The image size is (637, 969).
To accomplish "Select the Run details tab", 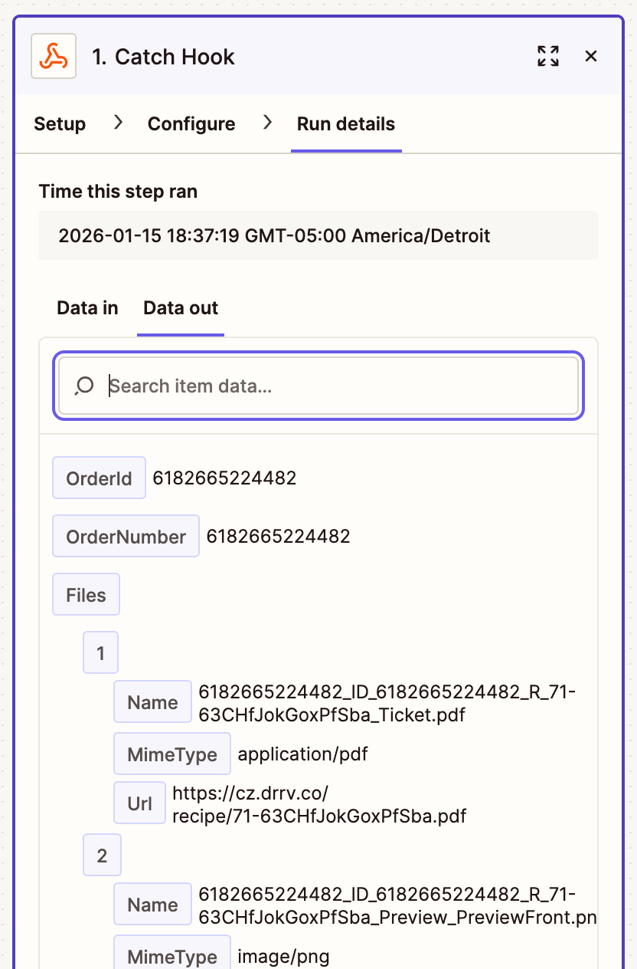I will 346,124.
